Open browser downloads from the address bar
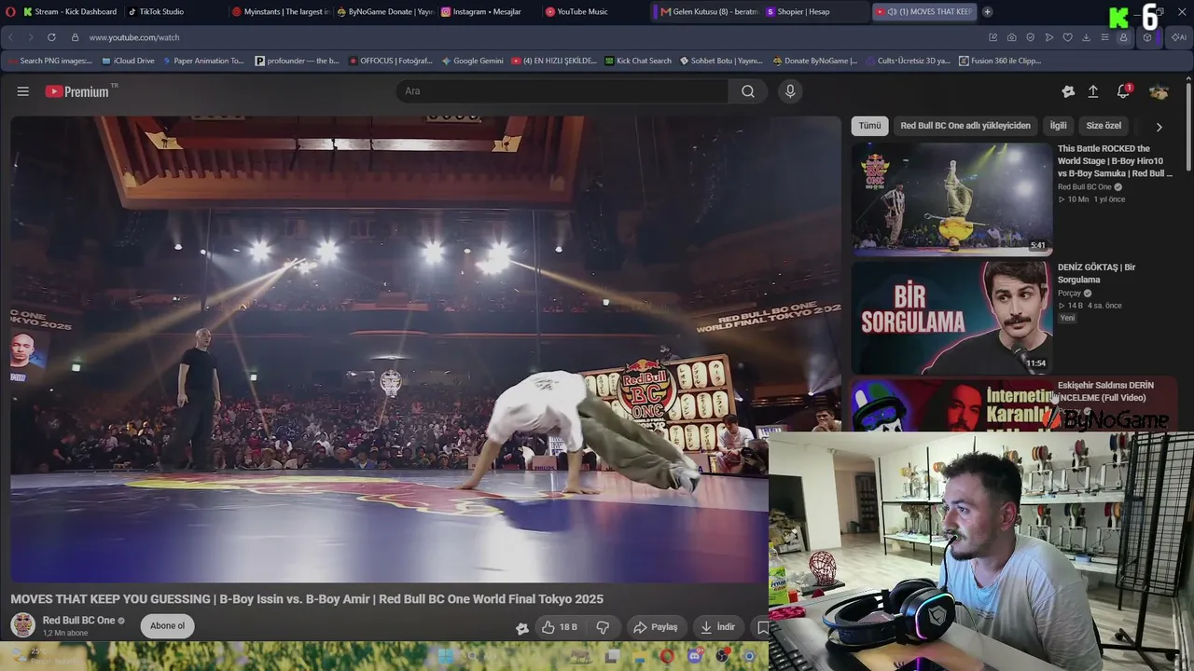This screenshot has width=1194, height=671. click(x=1087, y=37)
